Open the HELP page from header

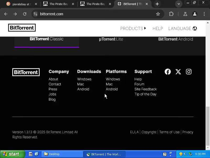158,28
